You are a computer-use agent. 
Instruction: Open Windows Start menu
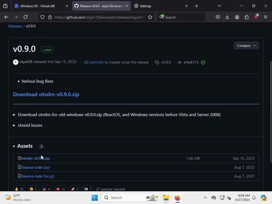point(95,198)
